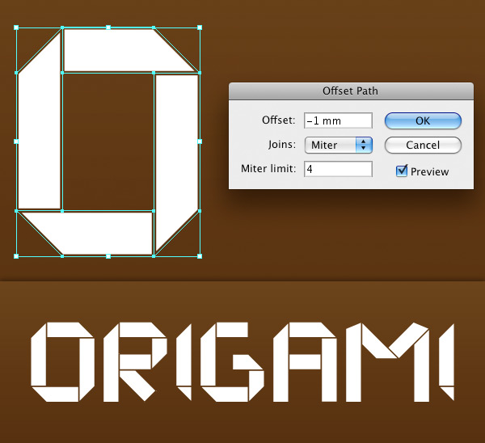Click the OK button in Offset Path
485x443 pixels.
click(423, 120)
